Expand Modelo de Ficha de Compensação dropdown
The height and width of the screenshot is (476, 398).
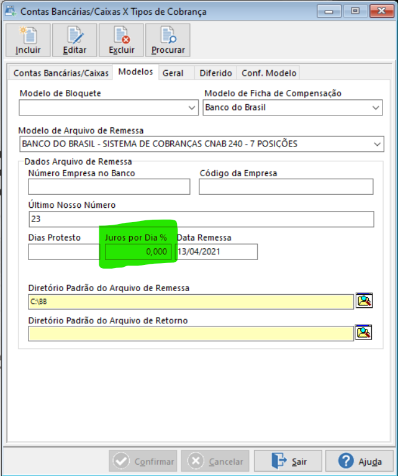pyautogui.click(x=376, y=108)
